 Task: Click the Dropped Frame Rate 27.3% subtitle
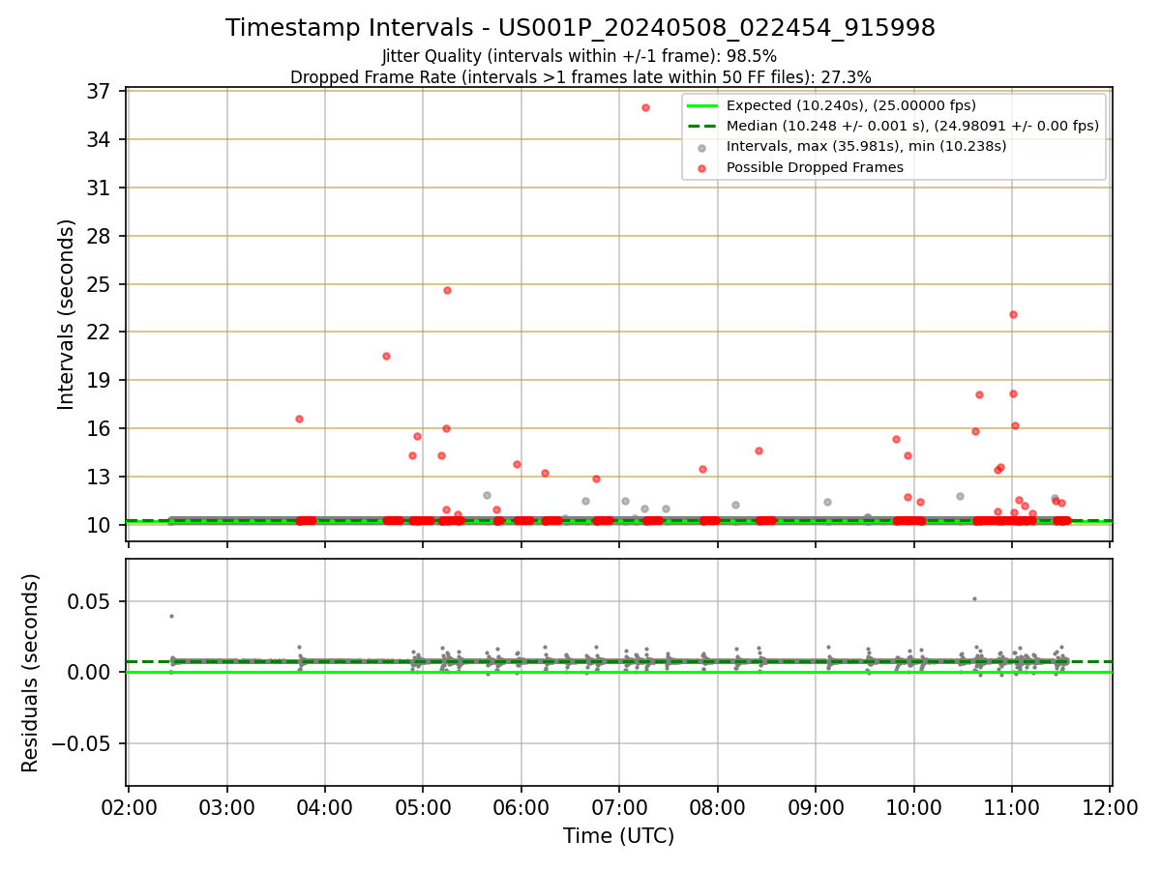point(580,77)
